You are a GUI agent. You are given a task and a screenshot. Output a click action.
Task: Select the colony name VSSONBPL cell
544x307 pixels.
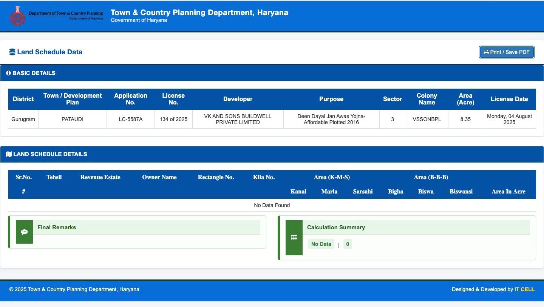pyautogui.click(x=427, y=119)
